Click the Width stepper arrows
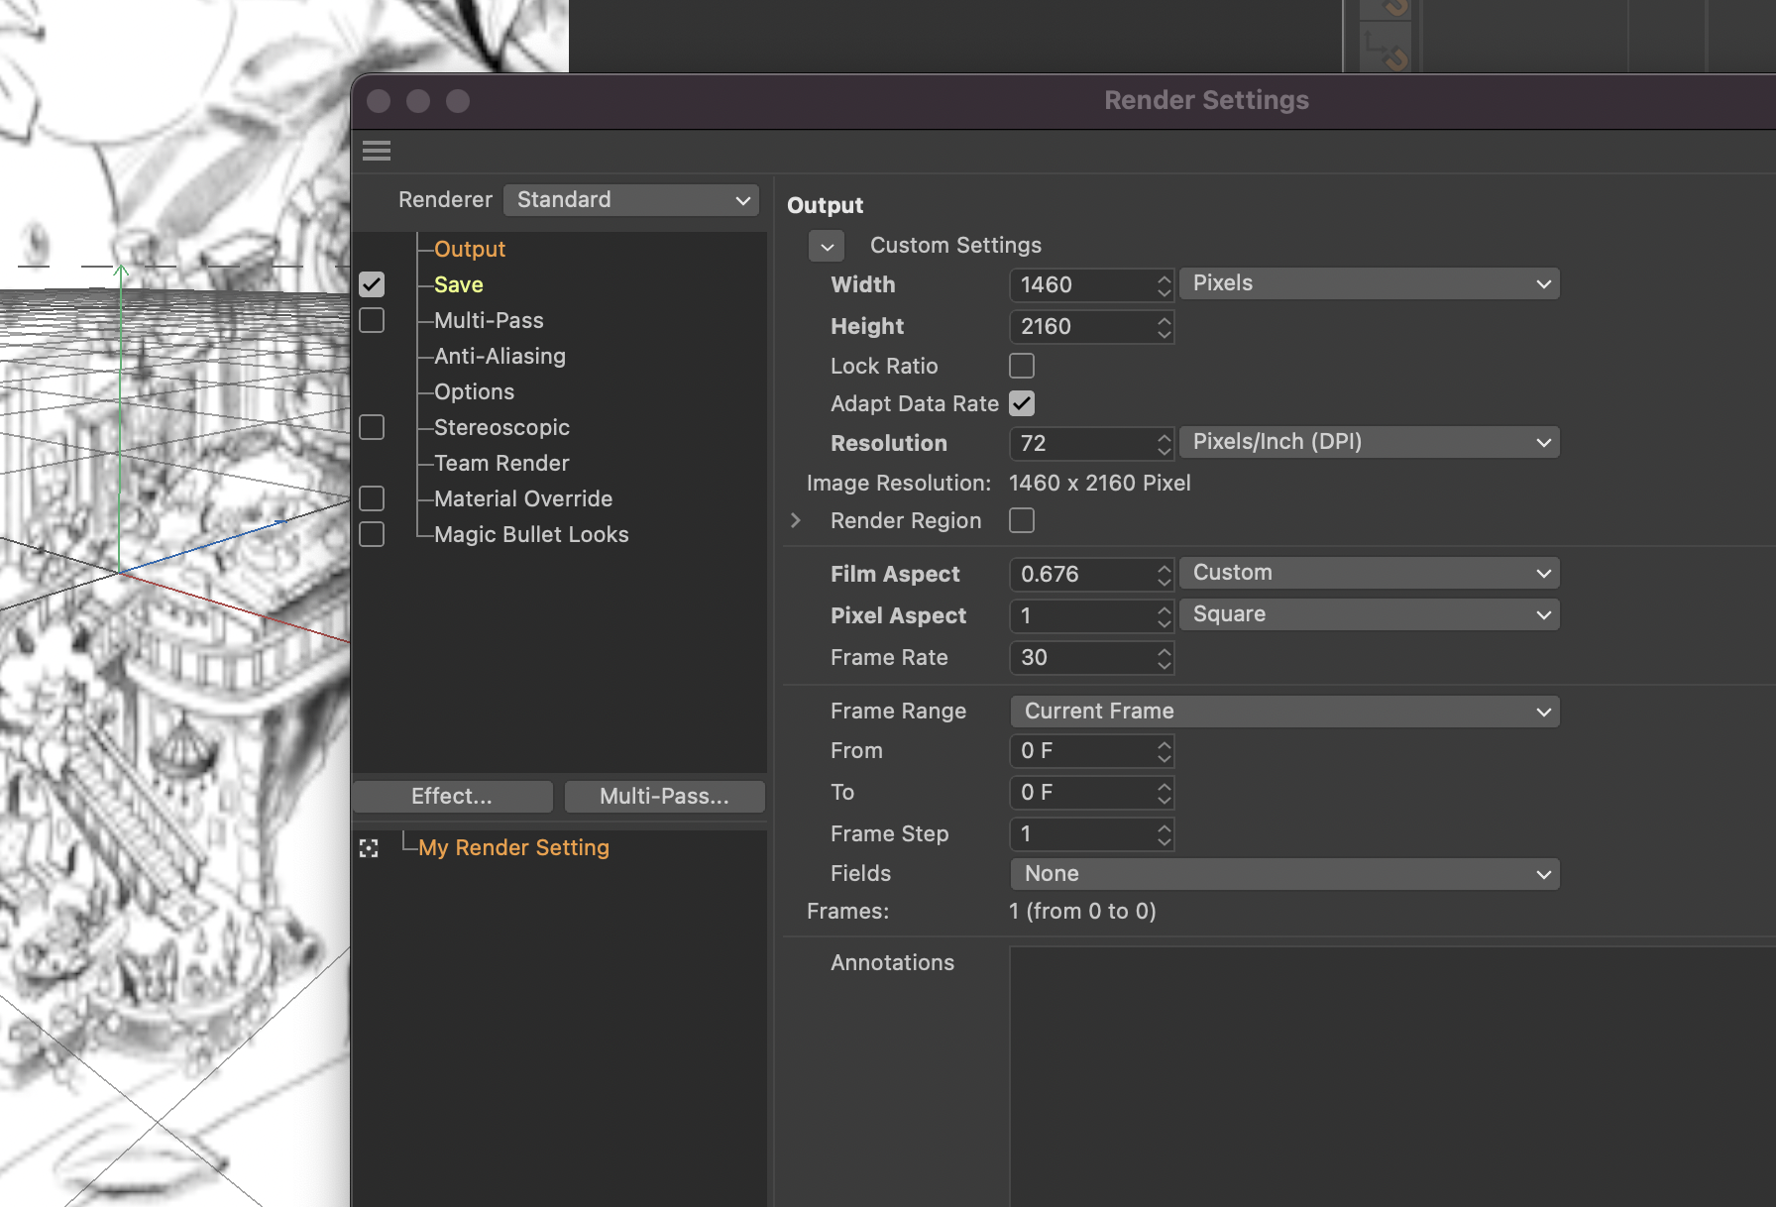This screenshot has height=1207, width=1776. click(1165, 285)
